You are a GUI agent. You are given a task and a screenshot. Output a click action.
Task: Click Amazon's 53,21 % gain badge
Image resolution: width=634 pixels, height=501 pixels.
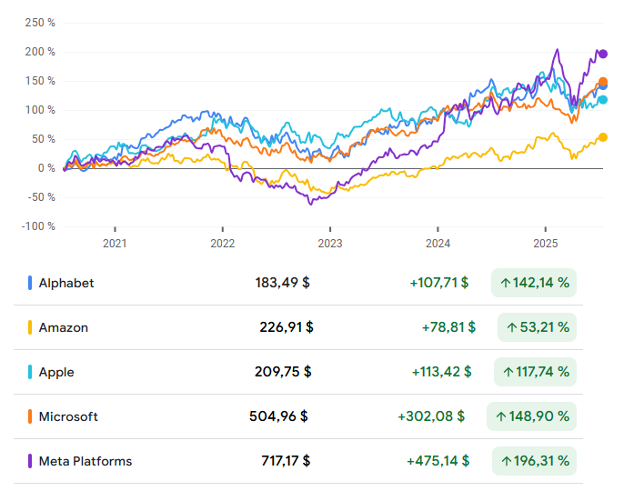537,327
